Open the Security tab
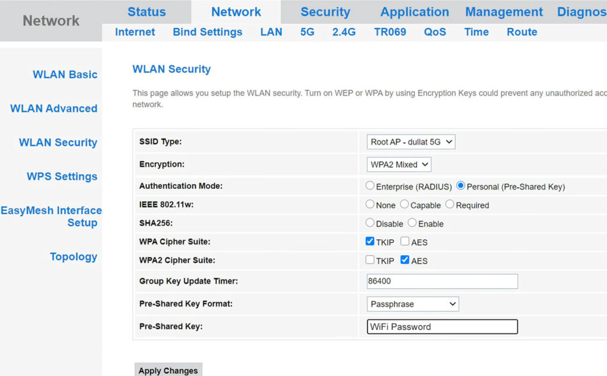Screen dimensions: 607x376 [x=325, y=11]
